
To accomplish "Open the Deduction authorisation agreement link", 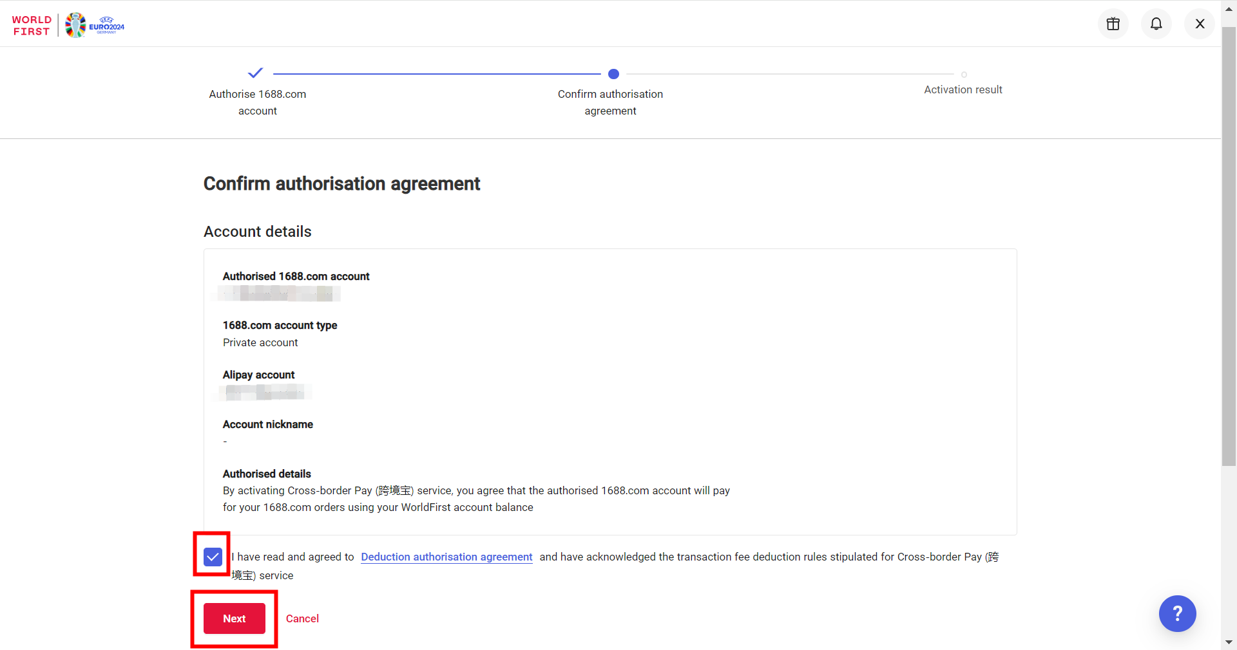I will pyautogui.click(x=446, y=557).
